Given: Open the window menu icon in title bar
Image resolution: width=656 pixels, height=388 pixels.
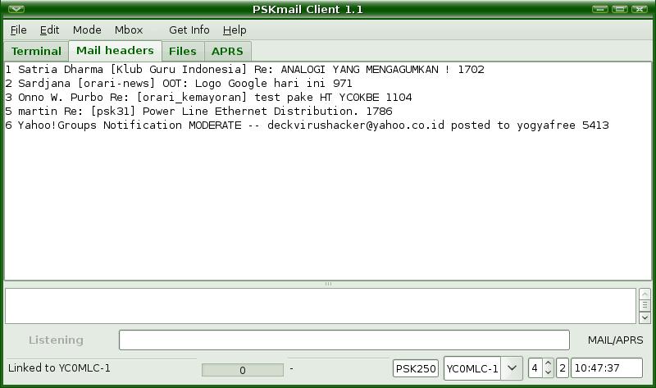Looking at the screenshot, I should [16, 9].
